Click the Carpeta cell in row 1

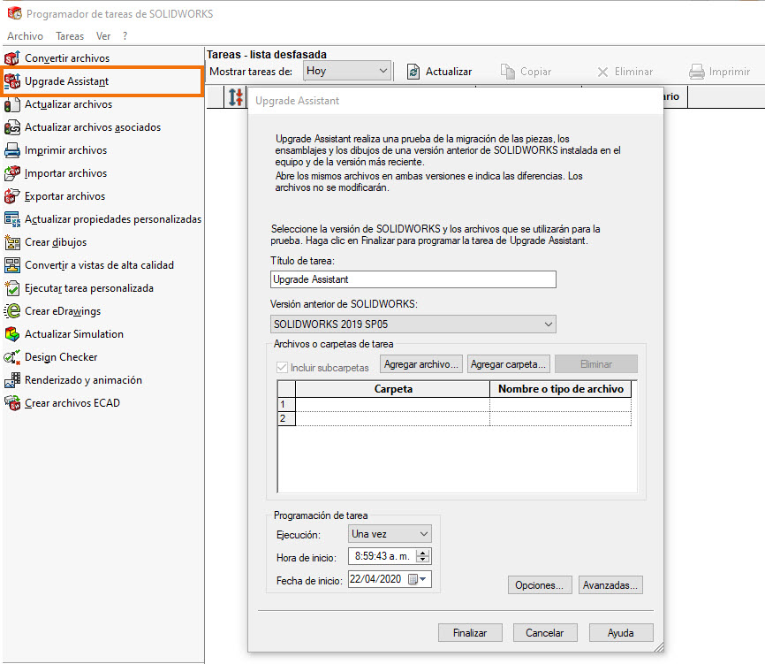tap(393, 404)
